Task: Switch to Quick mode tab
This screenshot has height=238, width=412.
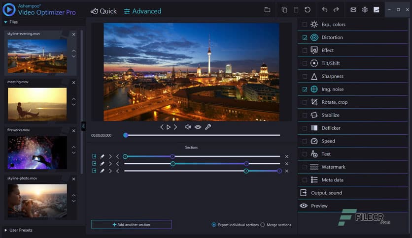Action: (103, 11)
